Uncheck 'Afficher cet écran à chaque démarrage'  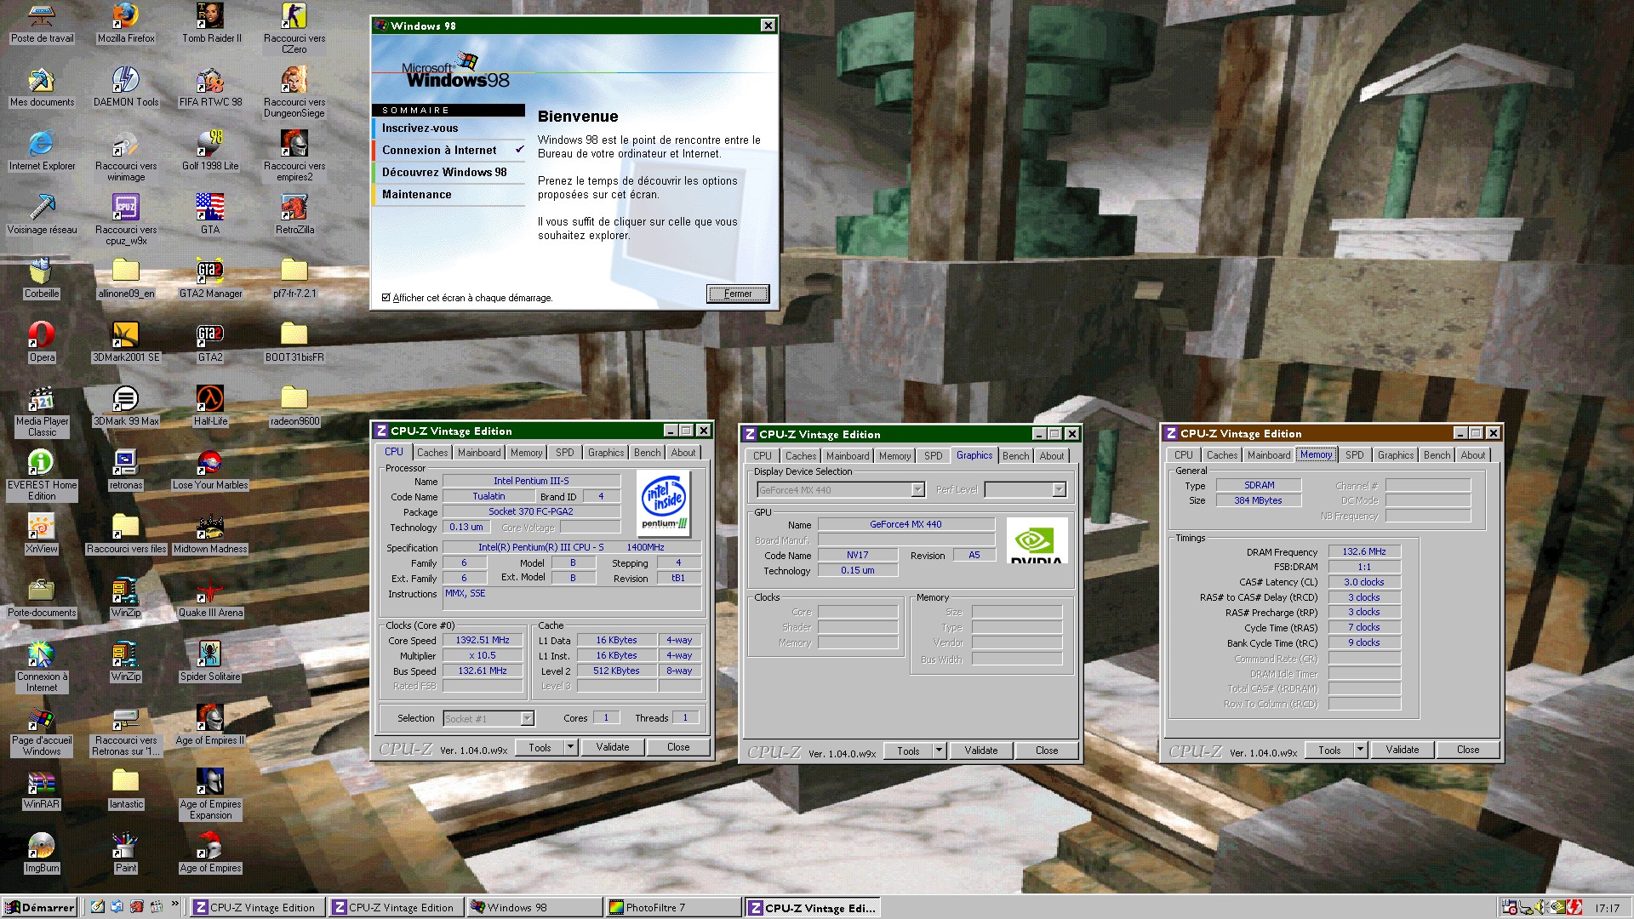386,298
